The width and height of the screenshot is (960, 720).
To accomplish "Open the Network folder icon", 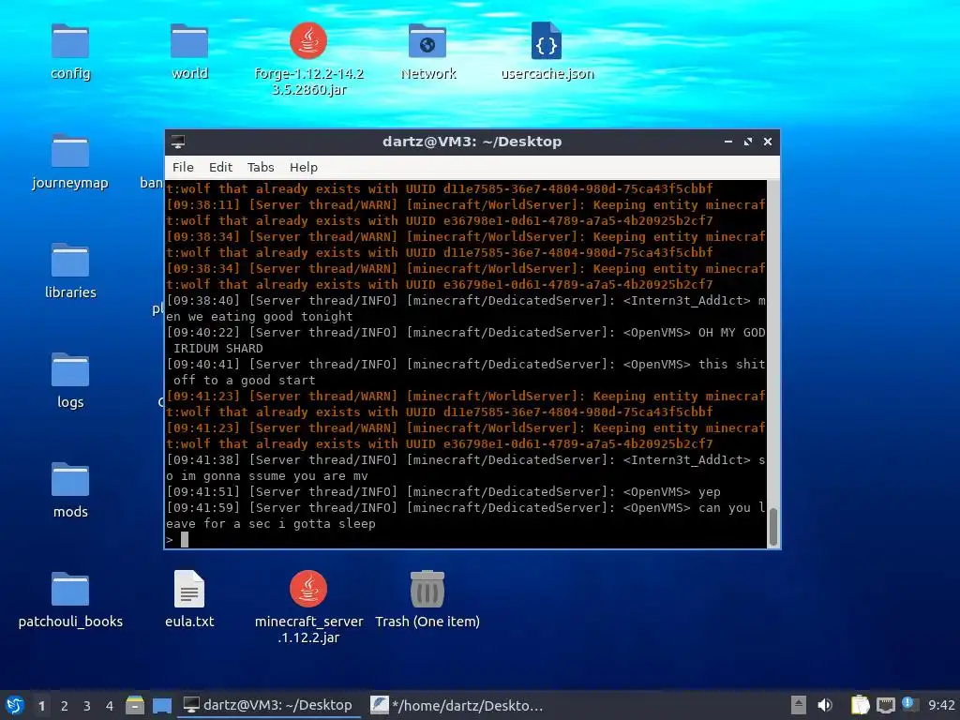I will coord(427,41).
